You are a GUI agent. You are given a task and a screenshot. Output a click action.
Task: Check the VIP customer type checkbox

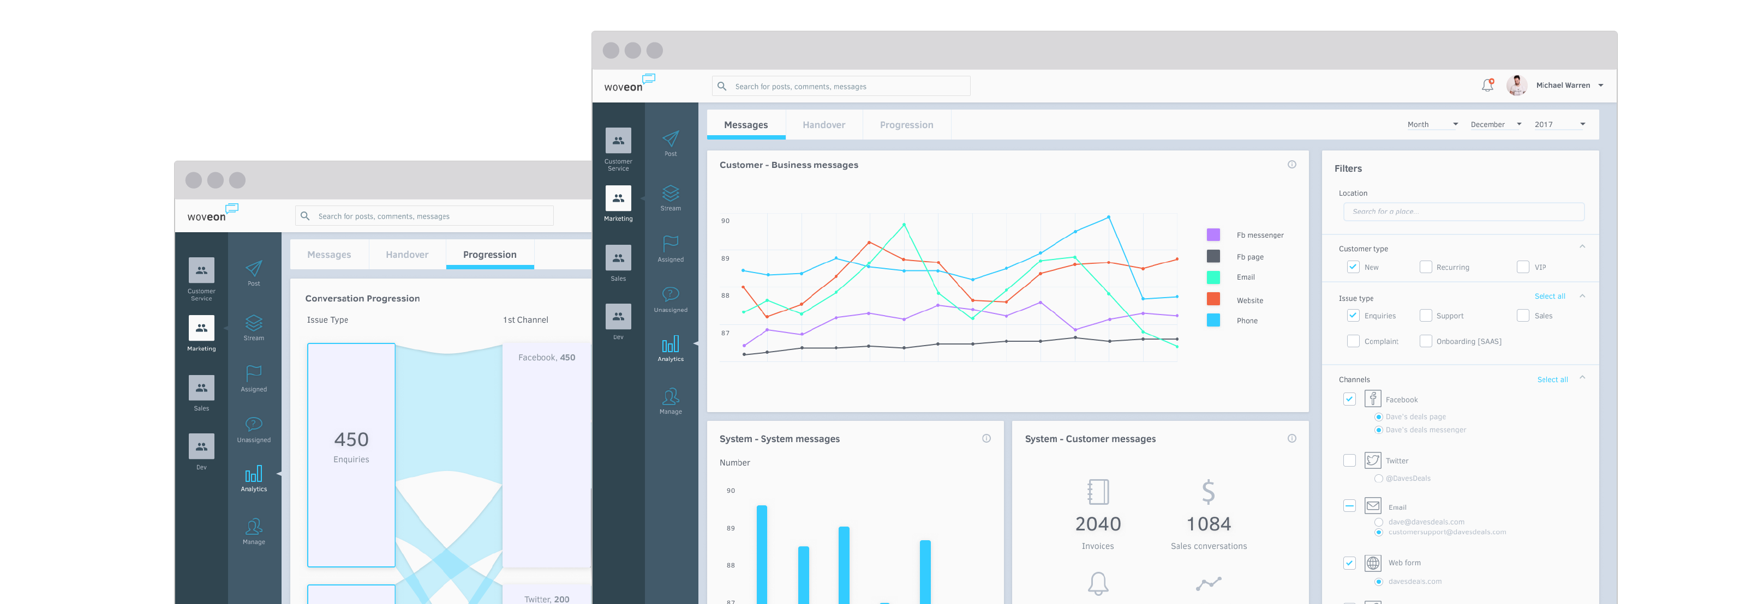1522,267
